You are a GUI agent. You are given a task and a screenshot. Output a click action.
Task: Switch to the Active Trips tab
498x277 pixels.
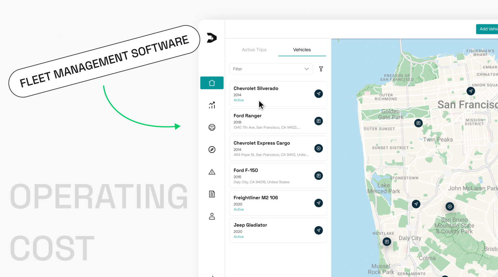254,50
